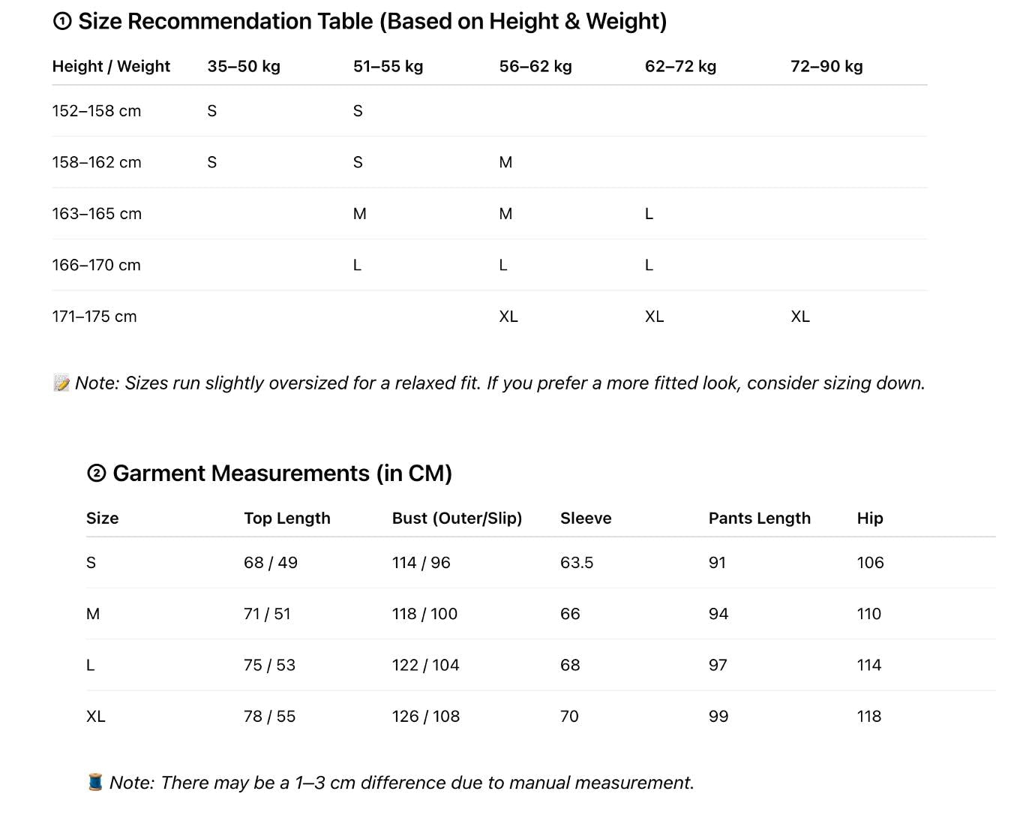Image resolution: width=1026 pixels, height=815 pixels.
Task: Click the circled number one in the heading
Action: (62, 22)
